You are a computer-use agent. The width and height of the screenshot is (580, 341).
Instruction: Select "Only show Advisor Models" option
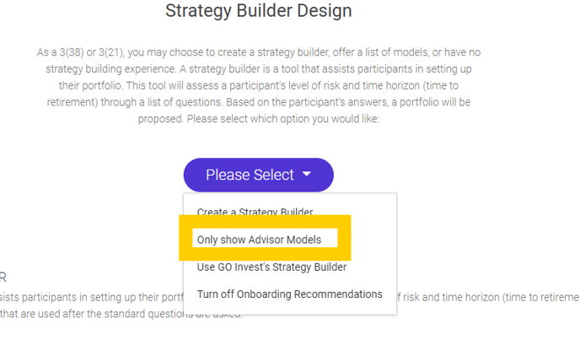coord(259,240)
